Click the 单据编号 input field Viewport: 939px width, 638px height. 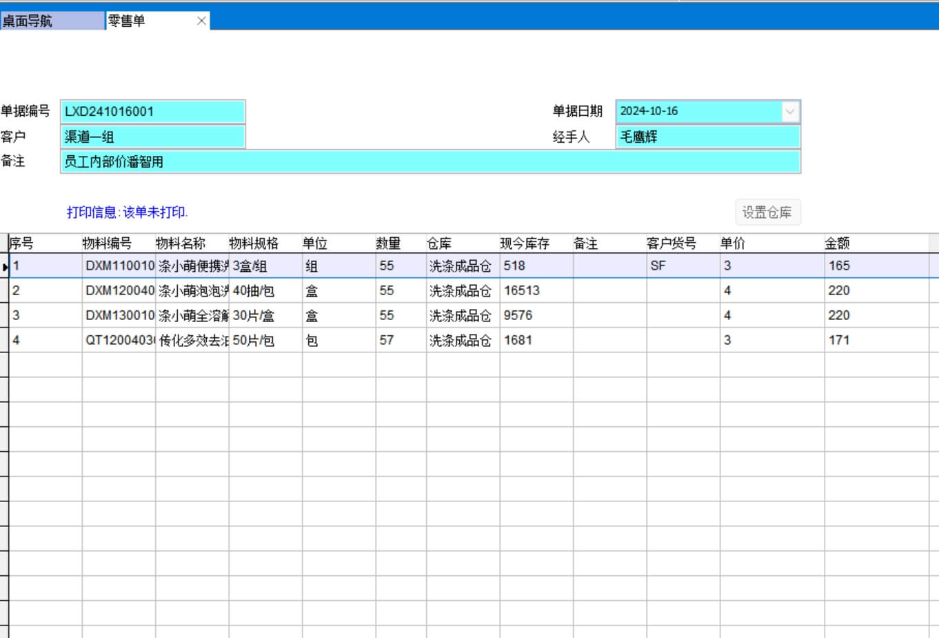[x=153, y=112]
